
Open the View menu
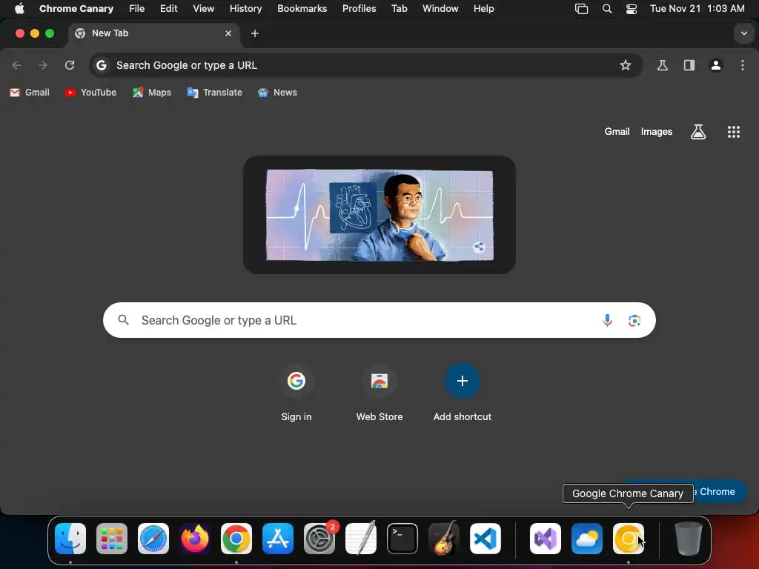pos(203,9)
